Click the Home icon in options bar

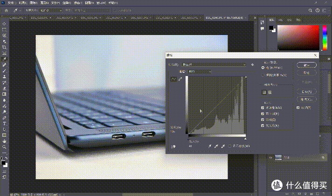click(x=7, y=10)
